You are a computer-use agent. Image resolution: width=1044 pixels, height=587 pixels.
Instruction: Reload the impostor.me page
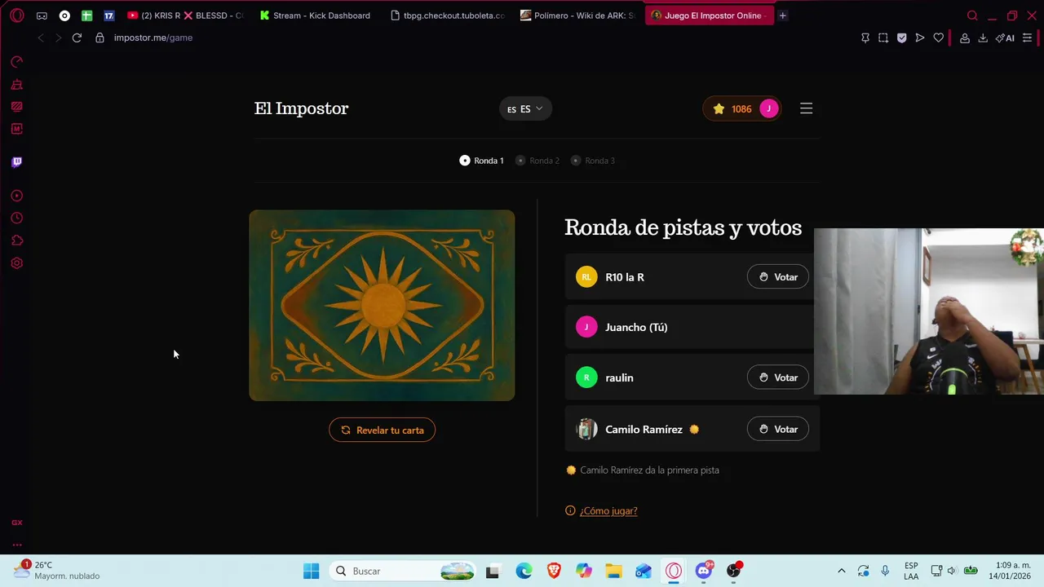coord(77,38)
